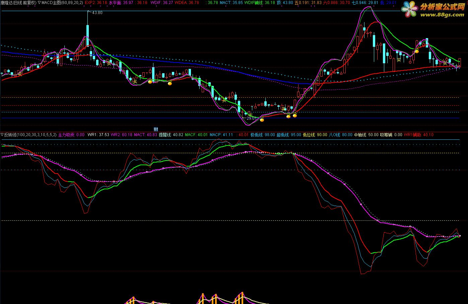
Task: Click the 水平面: 35.97 label
Action: [121, 2]
